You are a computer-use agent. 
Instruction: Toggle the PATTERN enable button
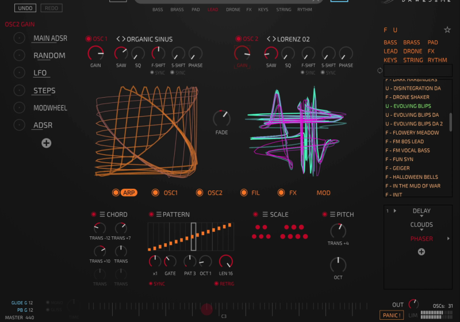[151, 214]
